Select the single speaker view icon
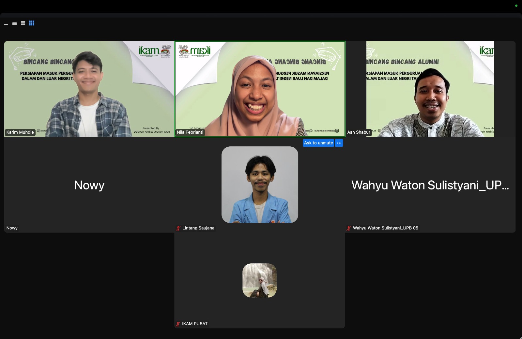522x339 pixels. [14, 23]
